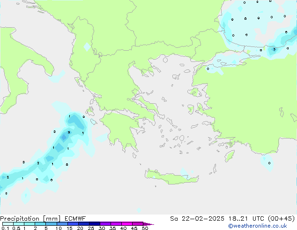The height and width of the screenshot is (230, 297).
Task: Click the island of Rhodes on the map
Action: (x=230, y=156)
